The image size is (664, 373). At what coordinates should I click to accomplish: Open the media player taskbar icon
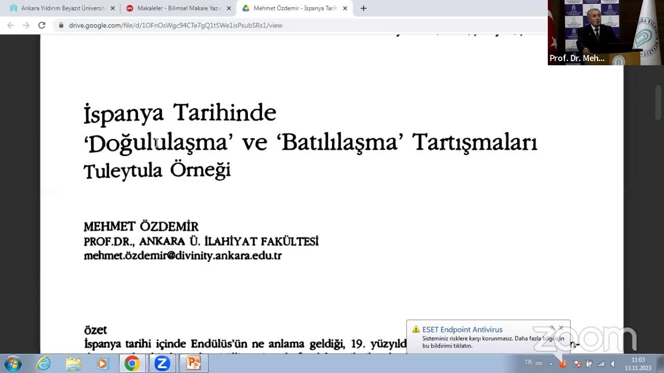102,364
